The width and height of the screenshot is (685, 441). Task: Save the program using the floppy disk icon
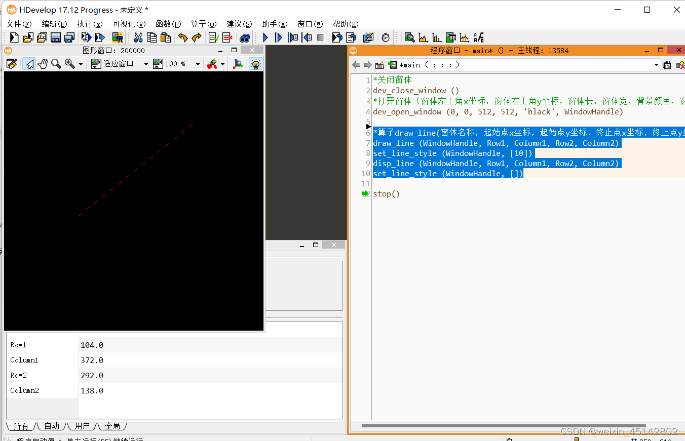point(56,37)
